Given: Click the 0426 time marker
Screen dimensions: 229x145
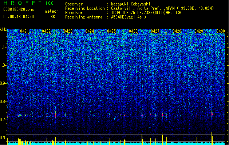Looking at the screenshot, I should coord(133,31).
